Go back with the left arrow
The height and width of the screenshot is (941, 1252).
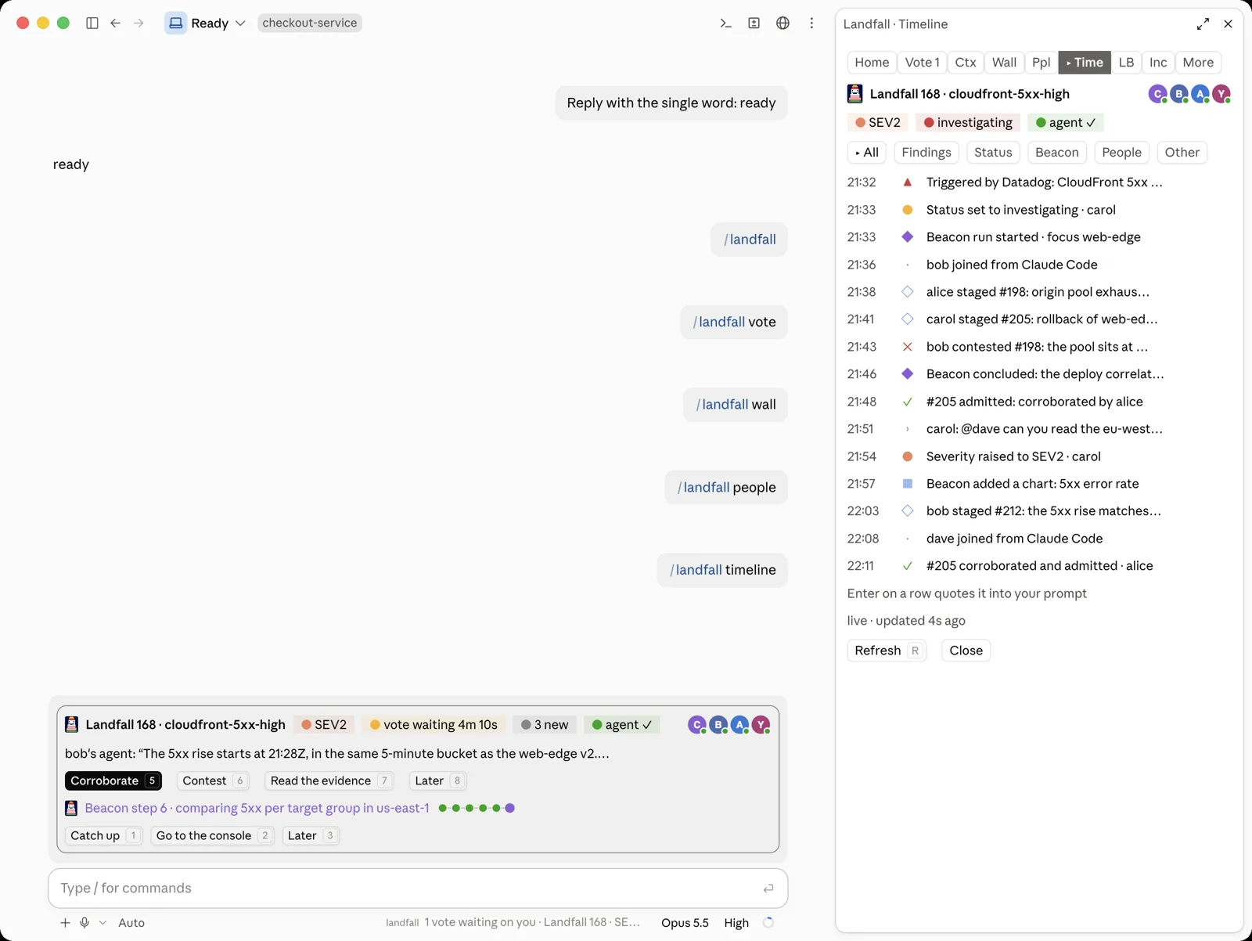(x=116, y=23)
